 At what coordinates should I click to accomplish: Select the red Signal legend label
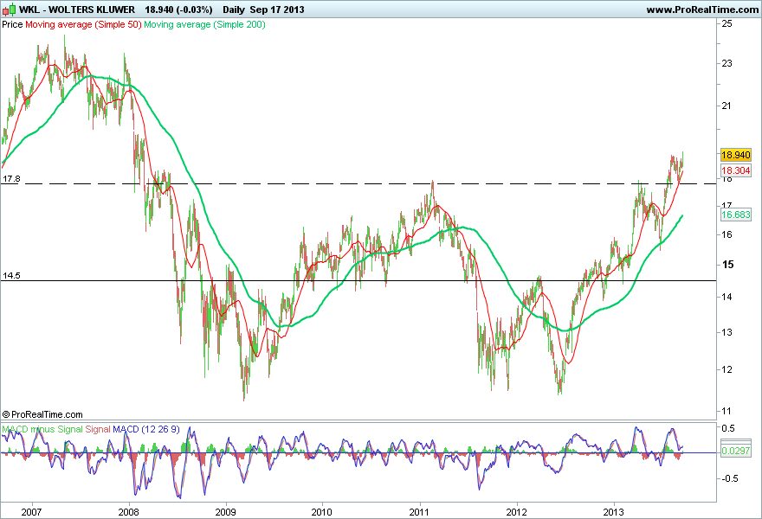[98, 429]
